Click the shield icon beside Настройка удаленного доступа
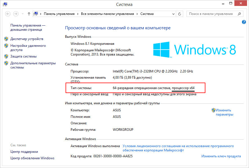249x168 pixels. click(6, 46)
